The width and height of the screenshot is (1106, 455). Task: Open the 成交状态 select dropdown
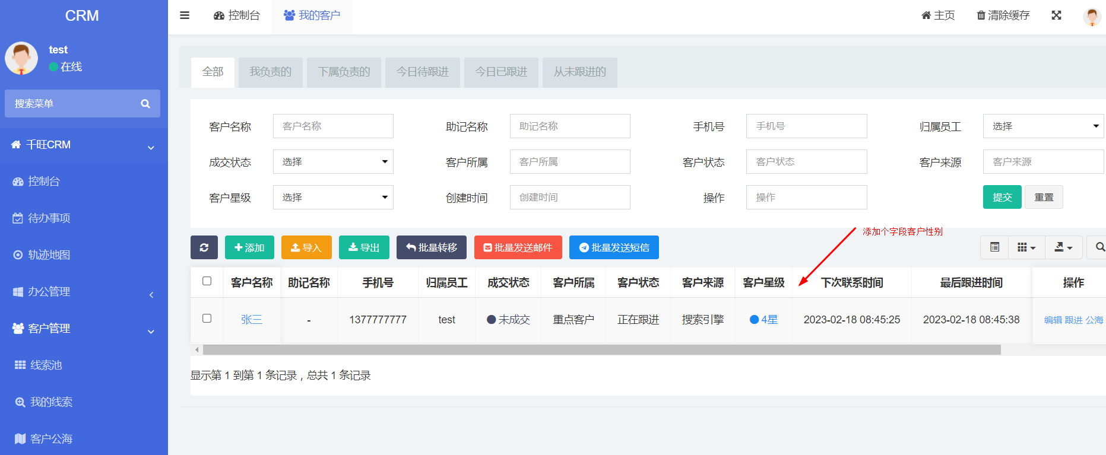(x=333, y=162)
